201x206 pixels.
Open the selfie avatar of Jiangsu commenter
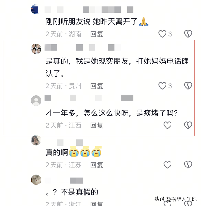point(36,140)
